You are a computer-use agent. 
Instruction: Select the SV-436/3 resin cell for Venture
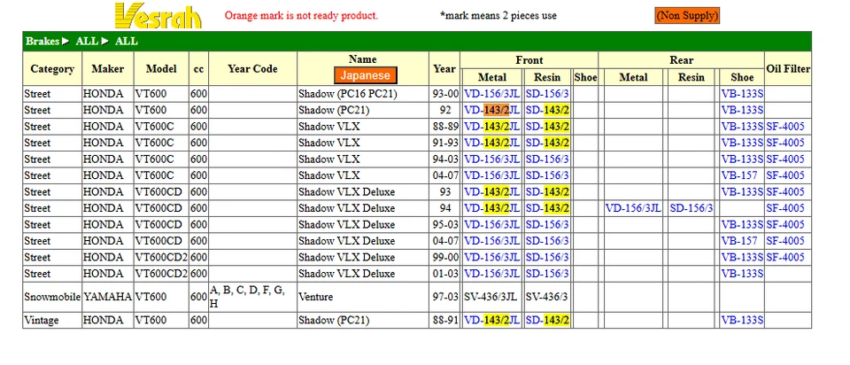547,297
